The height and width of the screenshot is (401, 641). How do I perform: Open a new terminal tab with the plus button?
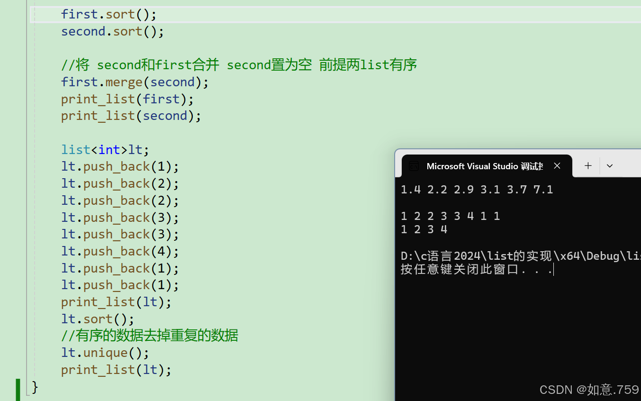(588, 166)
